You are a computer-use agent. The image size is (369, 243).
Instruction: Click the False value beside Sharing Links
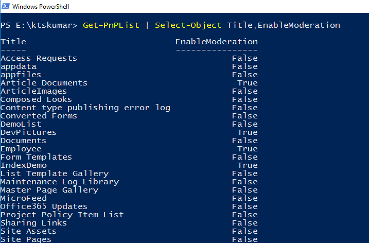pos(244,223)
